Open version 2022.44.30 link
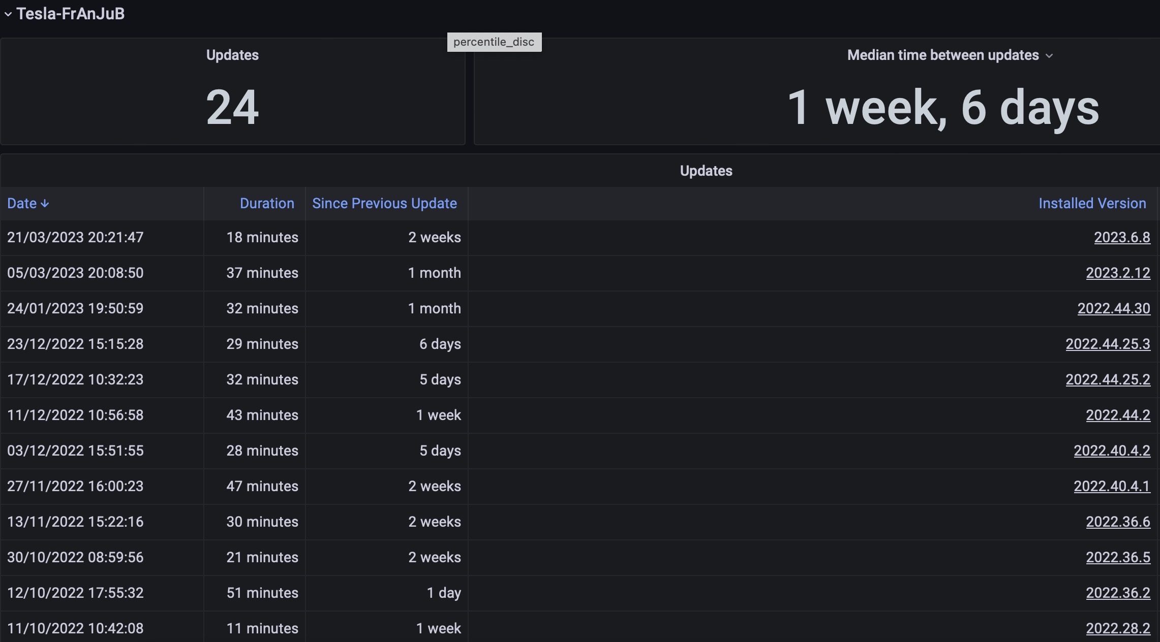The height and width of the screenshot is (642, 1160). [1113, 309]
